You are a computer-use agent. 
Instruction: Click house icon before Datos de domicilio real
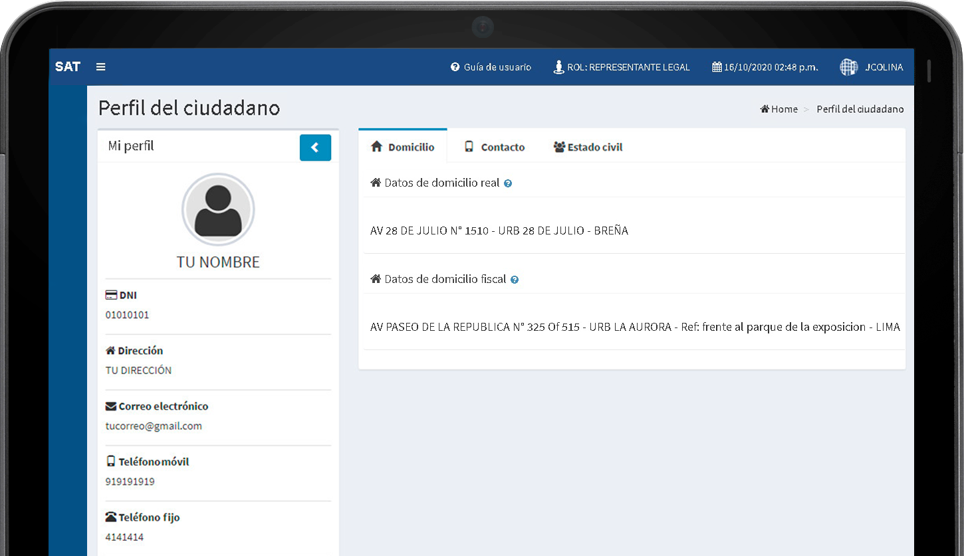(376, 183)
